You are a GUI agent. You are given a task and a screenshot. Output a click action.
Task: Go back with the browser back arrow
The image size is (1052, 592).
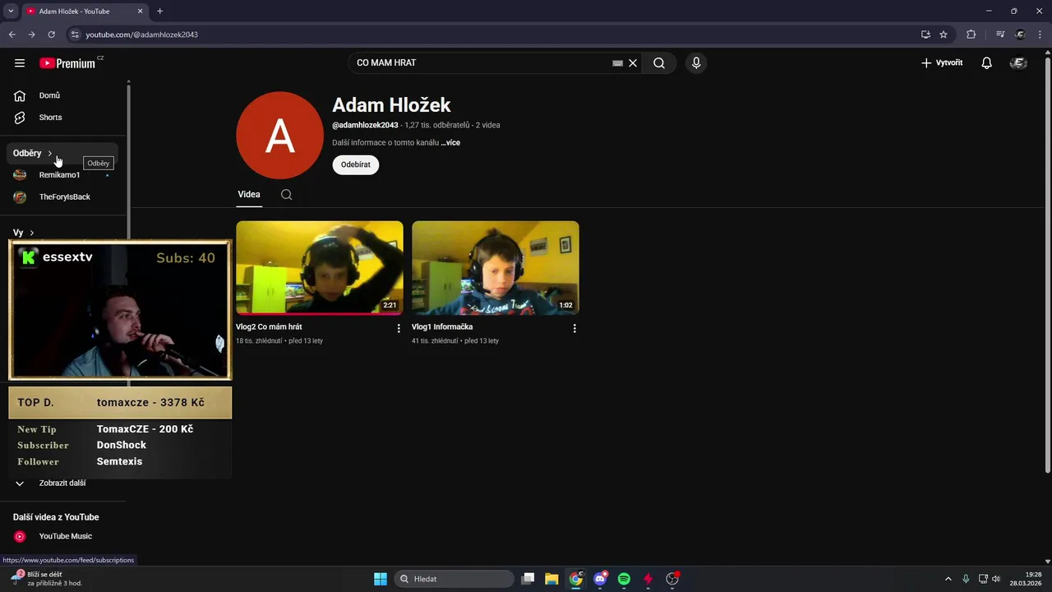point(12,35)
